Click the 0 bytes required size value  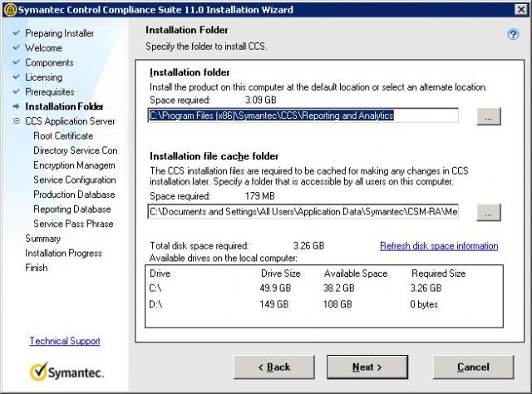[424, 304]
